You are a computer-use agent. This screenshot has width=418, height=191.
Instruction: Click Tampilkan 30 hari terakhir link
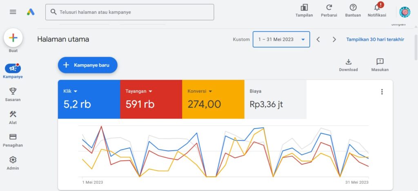[x=375, y=40]
